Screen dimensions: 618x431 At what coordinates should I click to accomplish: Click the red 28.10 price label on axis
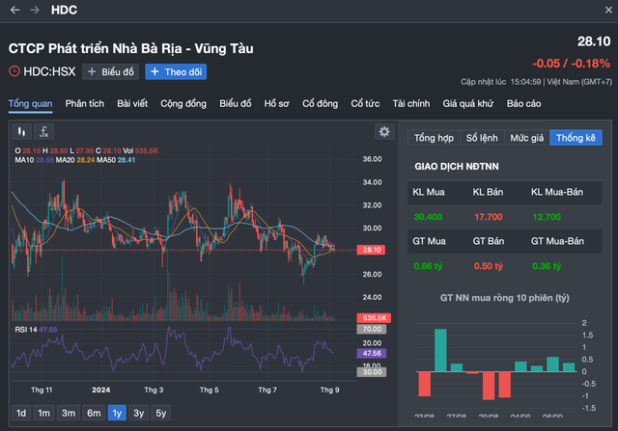point(371,250)
